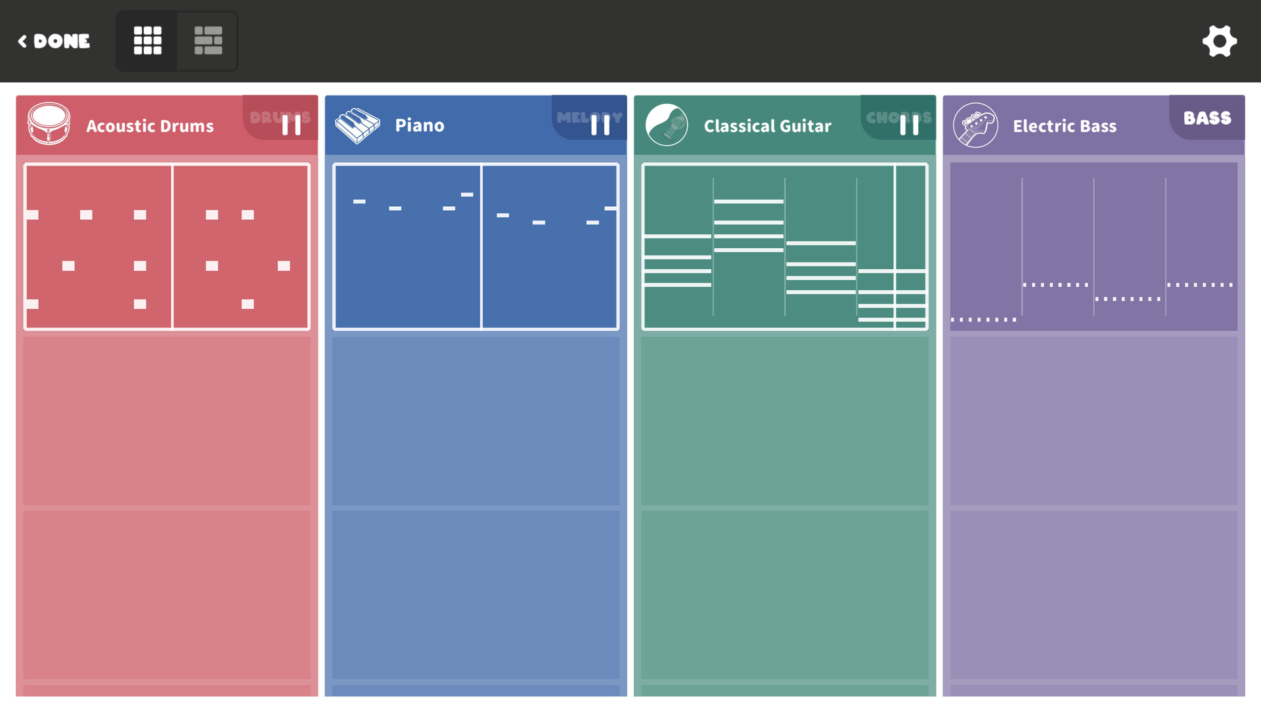
Task: Click the Acoustic Drums snare icon
Action: [x=49, y=124]
